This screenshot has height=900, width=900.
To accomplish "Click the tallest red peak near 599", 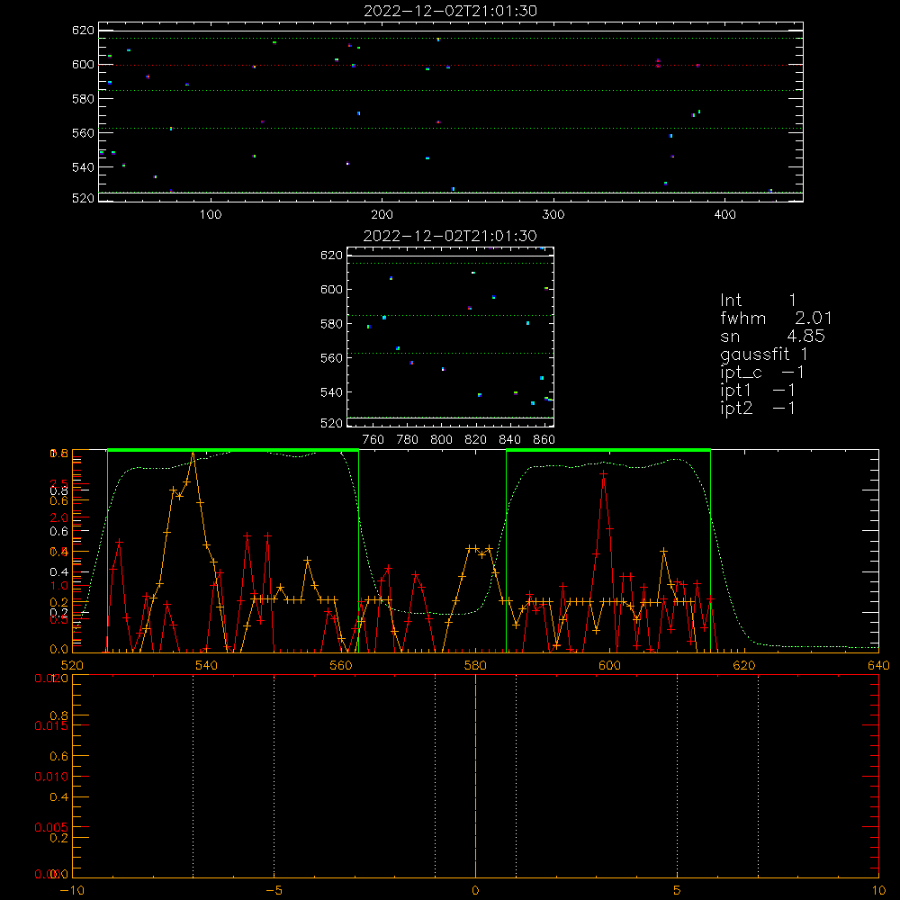I will click(x=603, y=473).
